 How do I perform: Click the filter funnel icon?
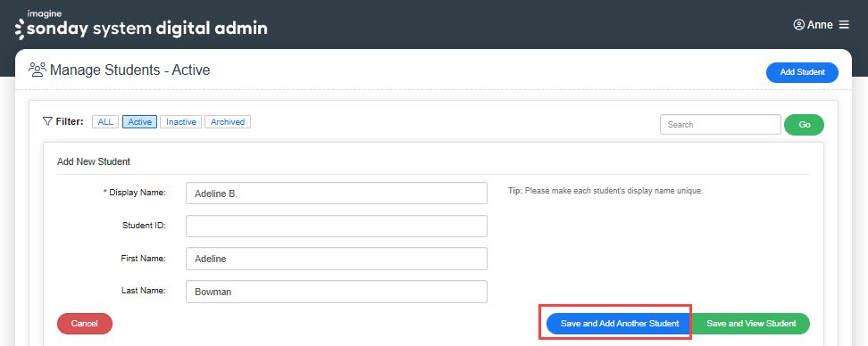click(x=47, y=121)
